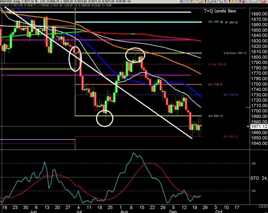The width and height of the screenshot is (268, 213).
Task: Click the 1830.00 price axis label
Action: pyautogui.click(x=259, y=41)
